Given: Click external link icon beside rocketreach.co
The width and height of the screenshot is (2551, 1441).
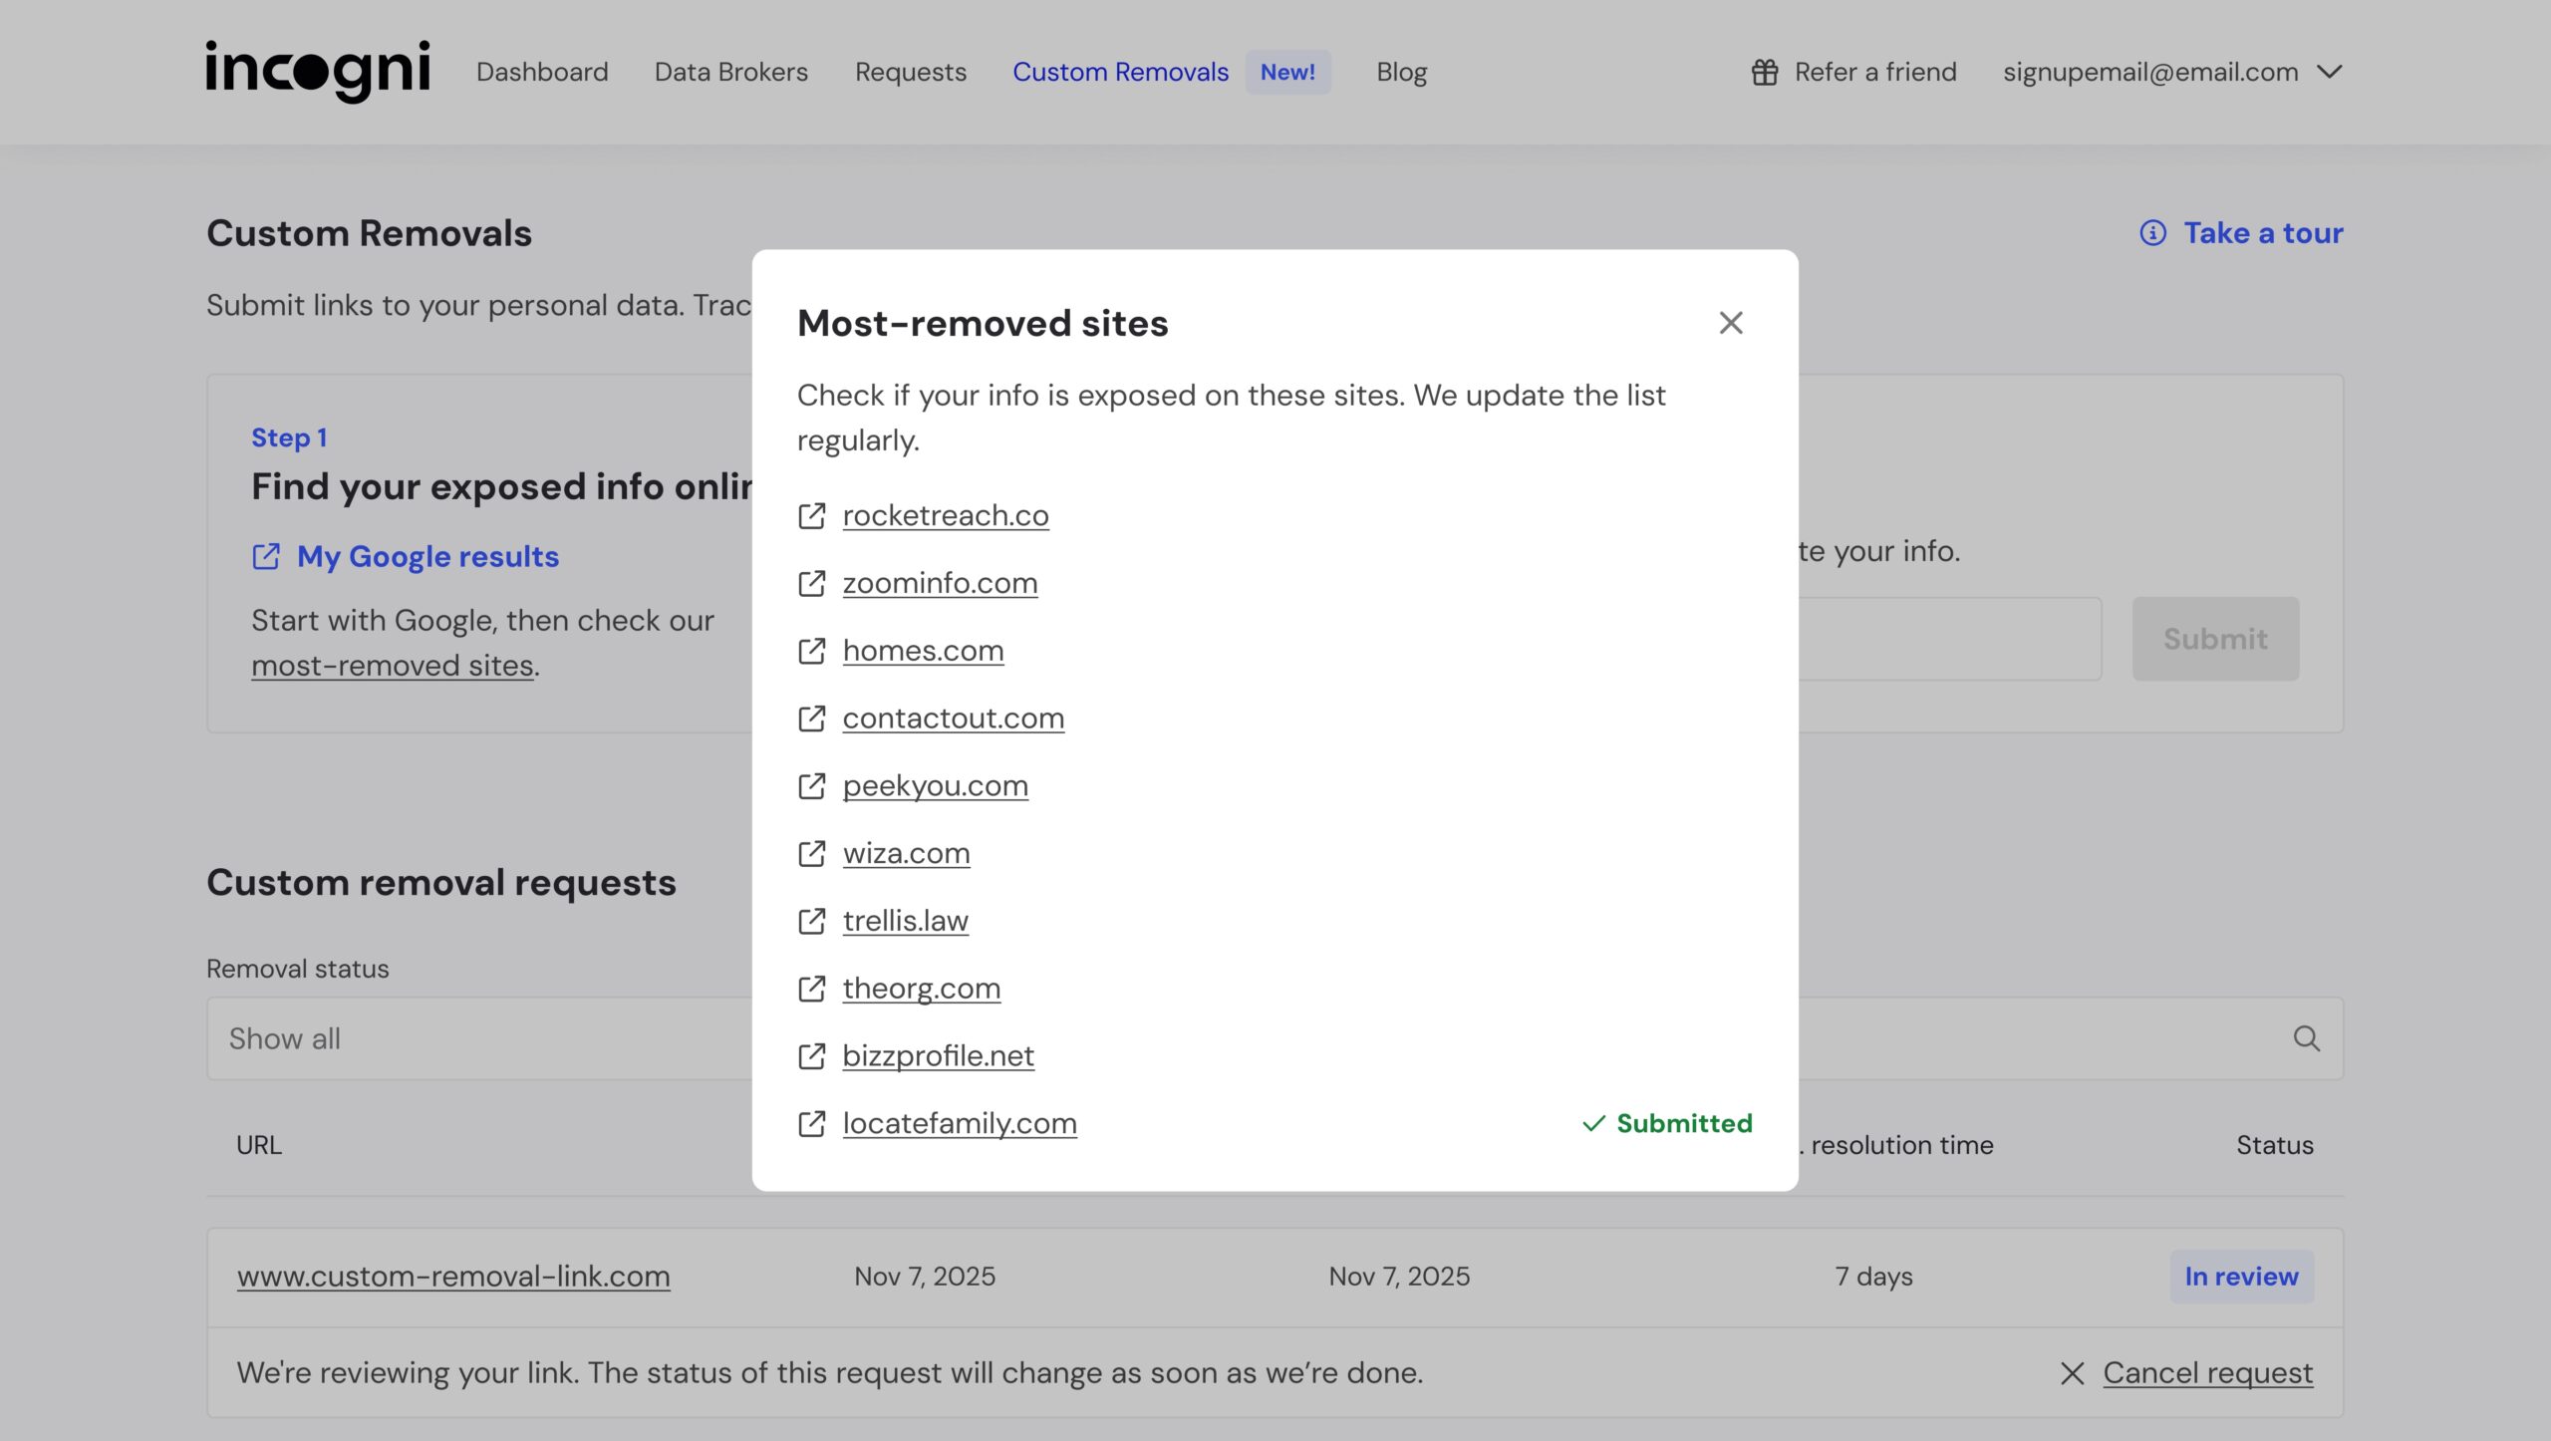Looking at the screenshot, I should click(812, 516).
